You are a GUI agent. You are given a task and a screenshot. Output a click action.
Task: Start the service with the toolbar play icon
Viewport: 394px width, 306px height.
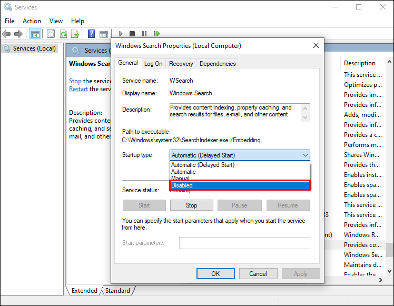pyautogui.click(x=121, y=34)
